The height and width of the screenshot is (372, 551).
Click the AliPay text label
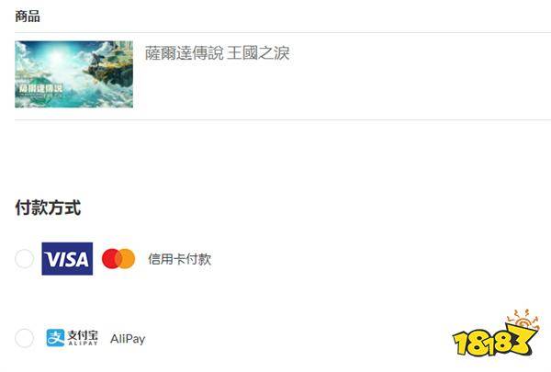click(128, 339)
